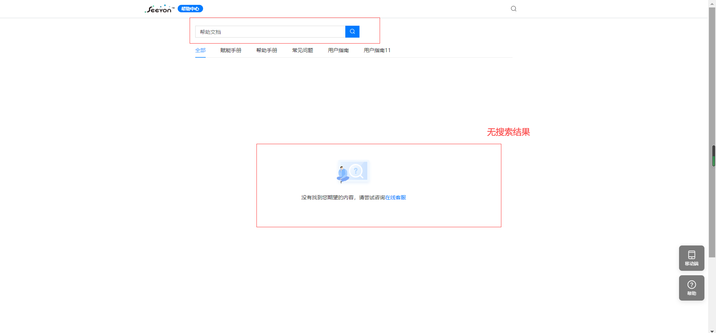Click the no-results illustration image
This screenshot has height=333, width=716.
353,172
